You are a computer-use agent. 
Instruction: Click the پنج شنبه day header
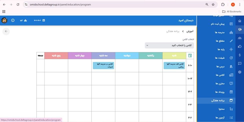(56, 56)
